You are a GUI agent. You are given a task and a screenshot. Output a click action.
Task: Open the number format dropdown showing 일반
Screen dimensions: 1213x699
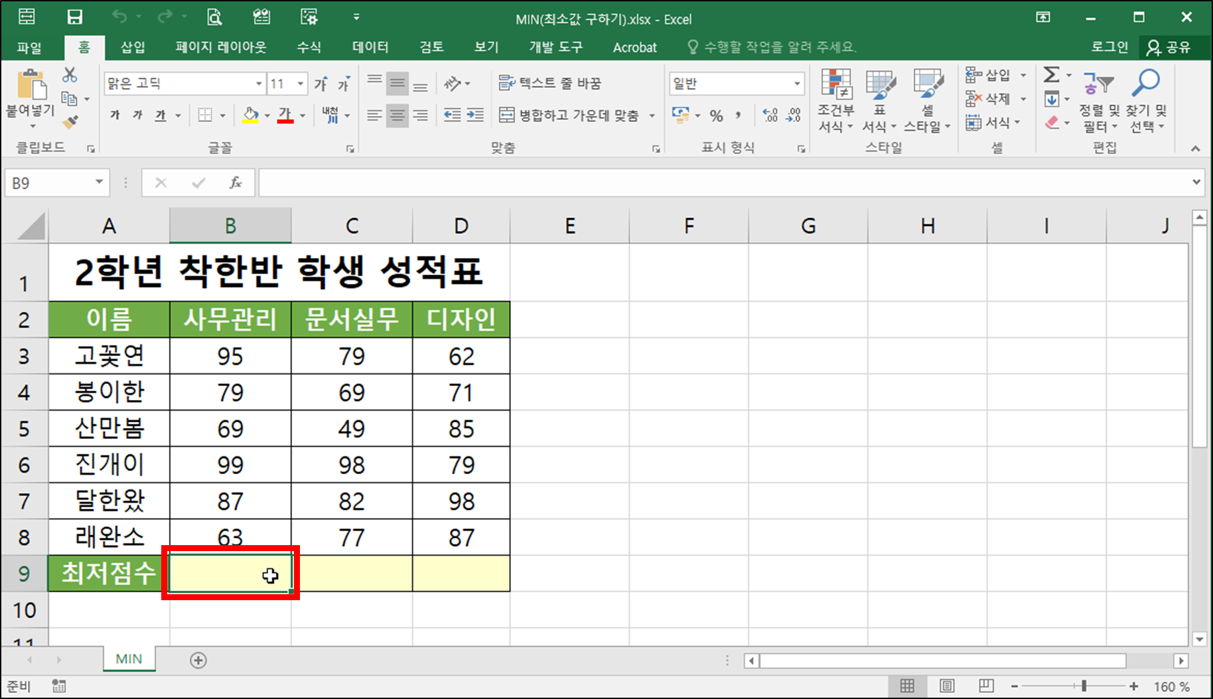click(x=796, y=83)
